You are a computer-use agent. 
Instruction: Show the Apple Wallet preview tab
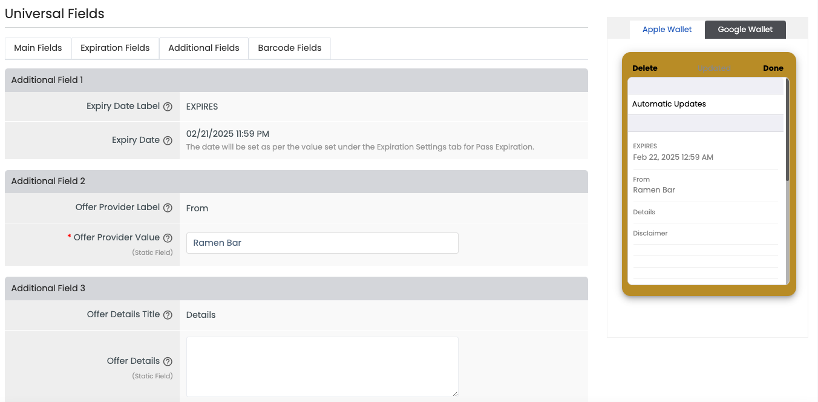click(x=667, y=29)
